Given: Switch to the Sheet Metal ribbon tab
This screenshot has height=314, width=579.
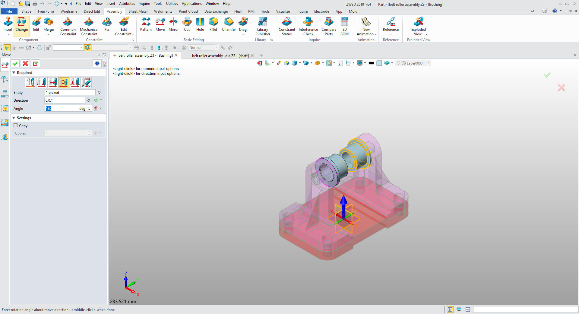Looking at the screenshot, I should pos(138,11).
